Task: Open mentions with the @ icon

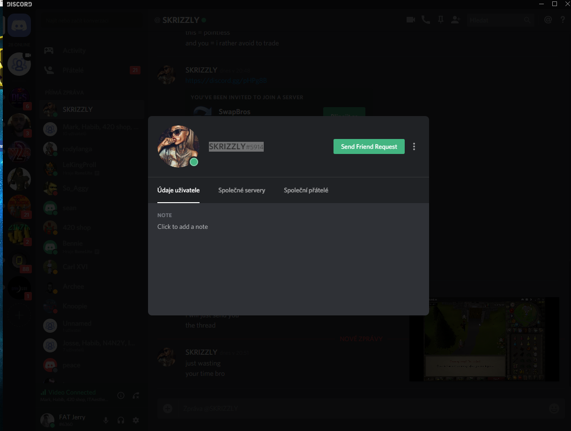Action: [x=548, y=20]
